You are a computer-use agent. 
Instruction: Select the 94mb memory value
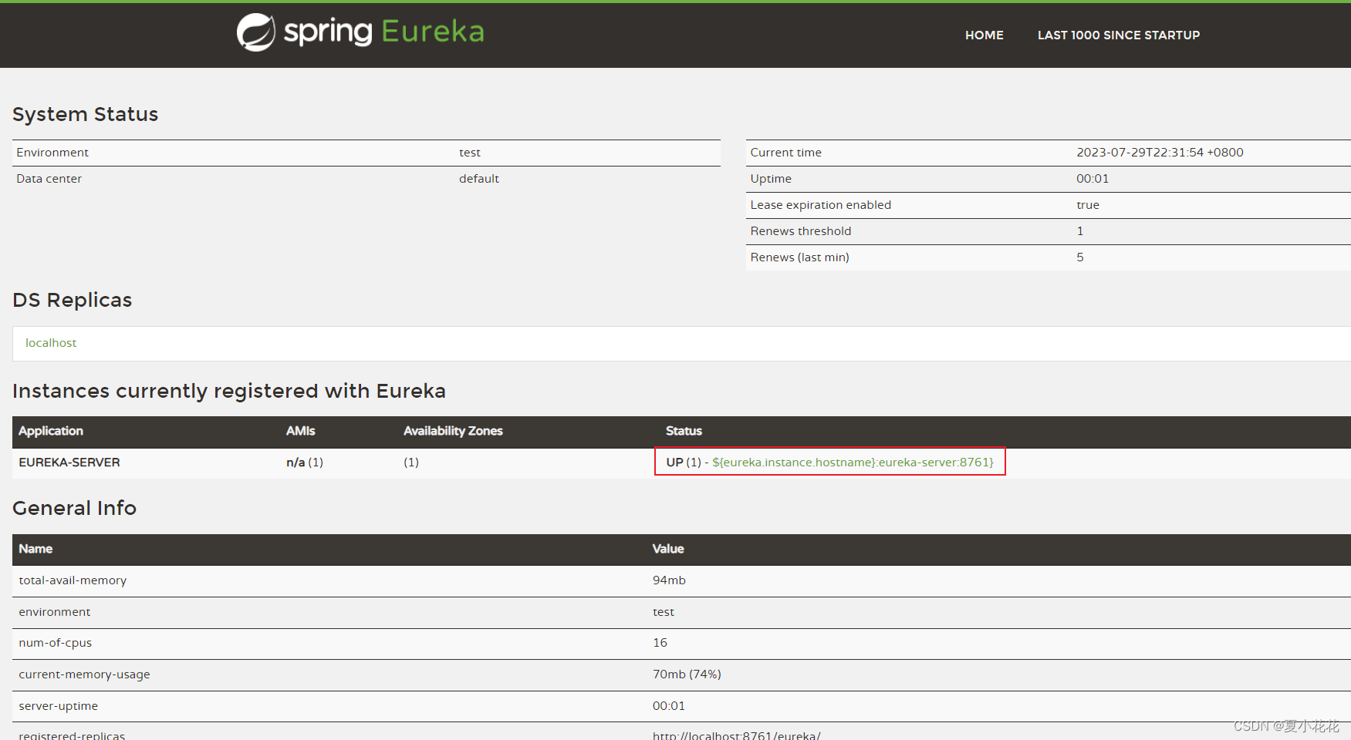(669, 580)
